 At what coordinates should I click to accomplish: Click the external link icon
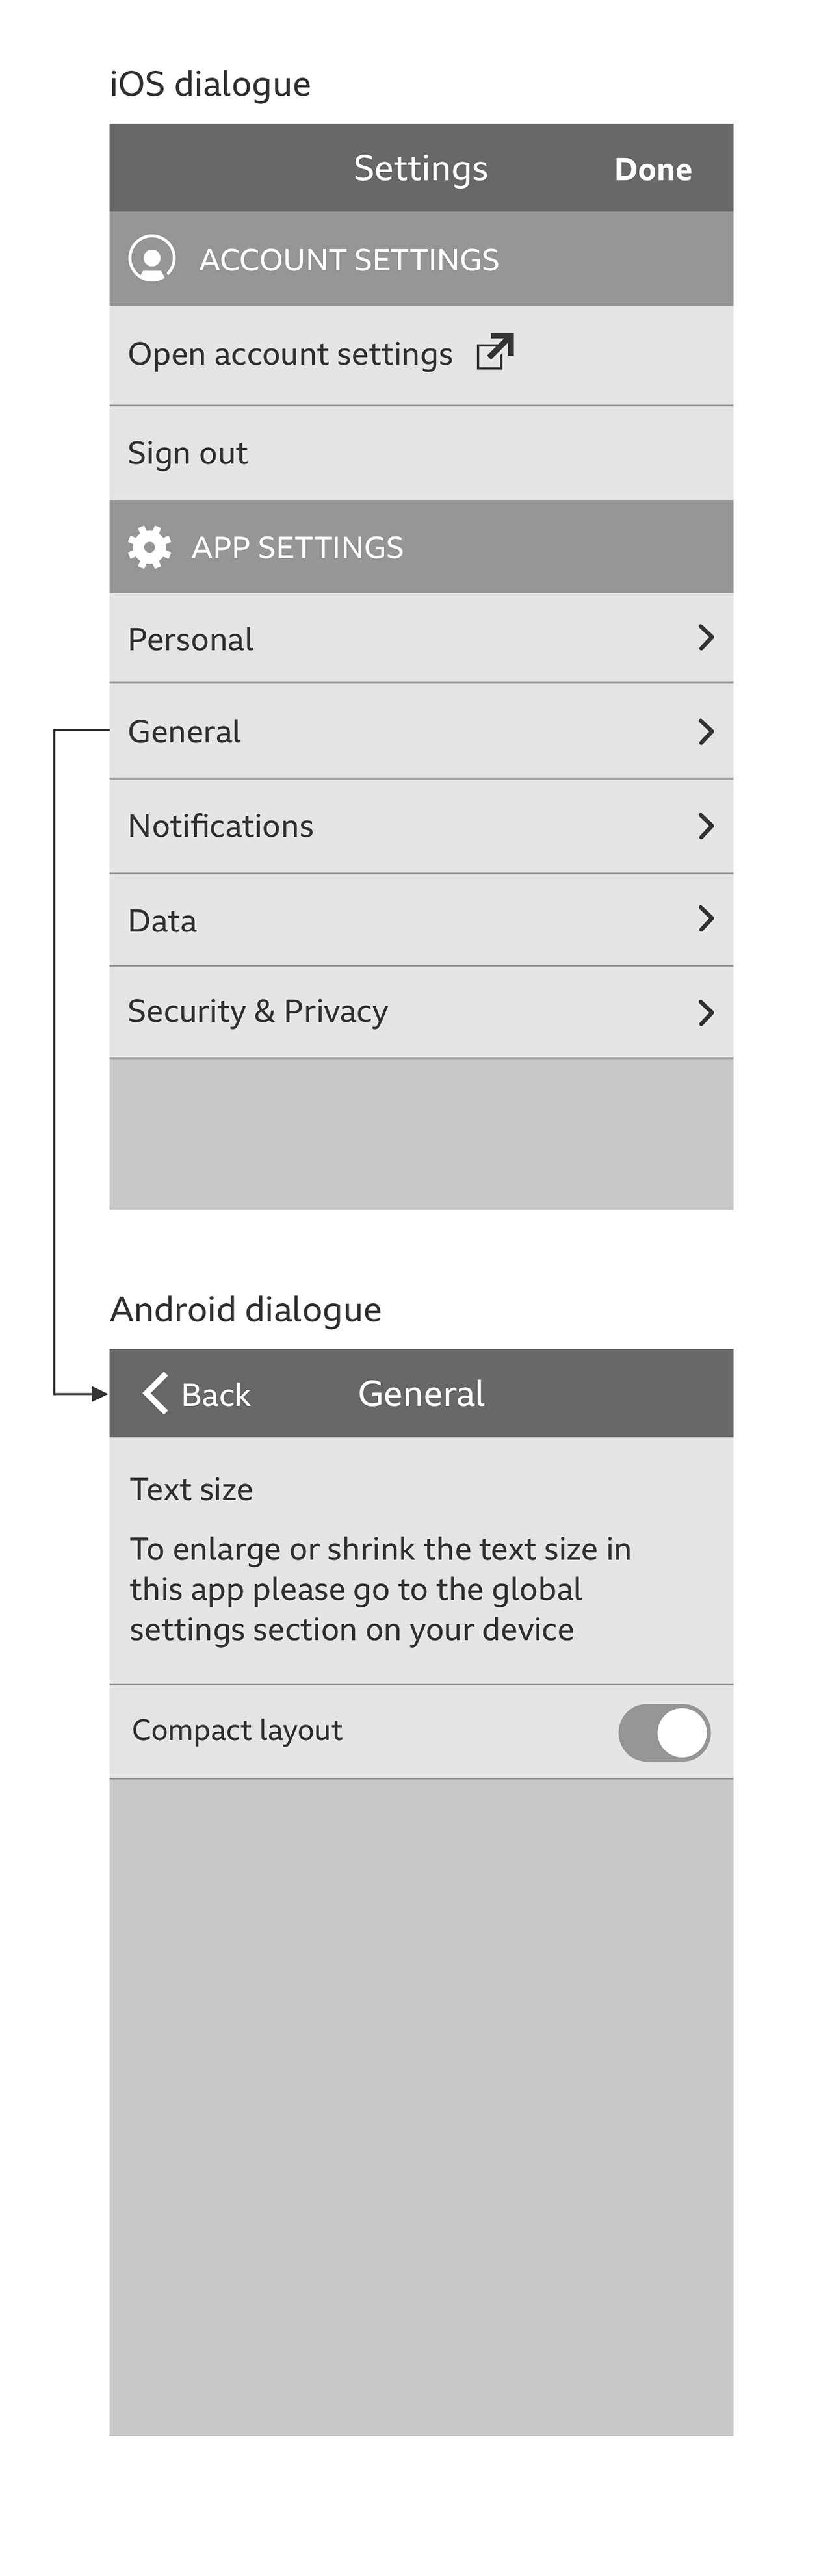(x=495, y=352)
